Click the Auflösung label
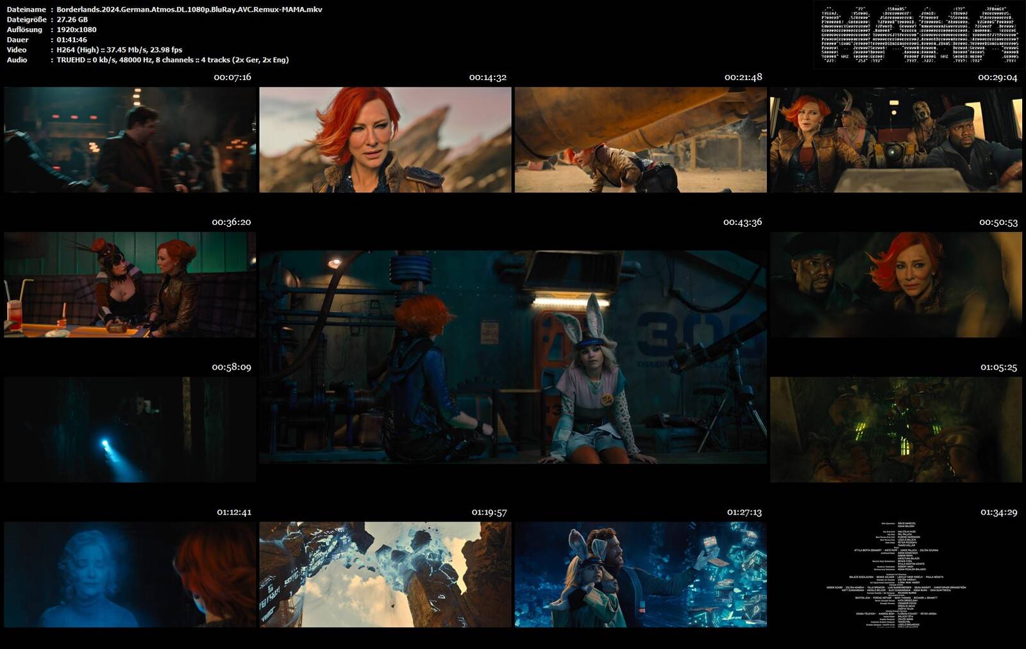Image resolution: width=1026 pixels, height=649 pixels. (24, 29)
